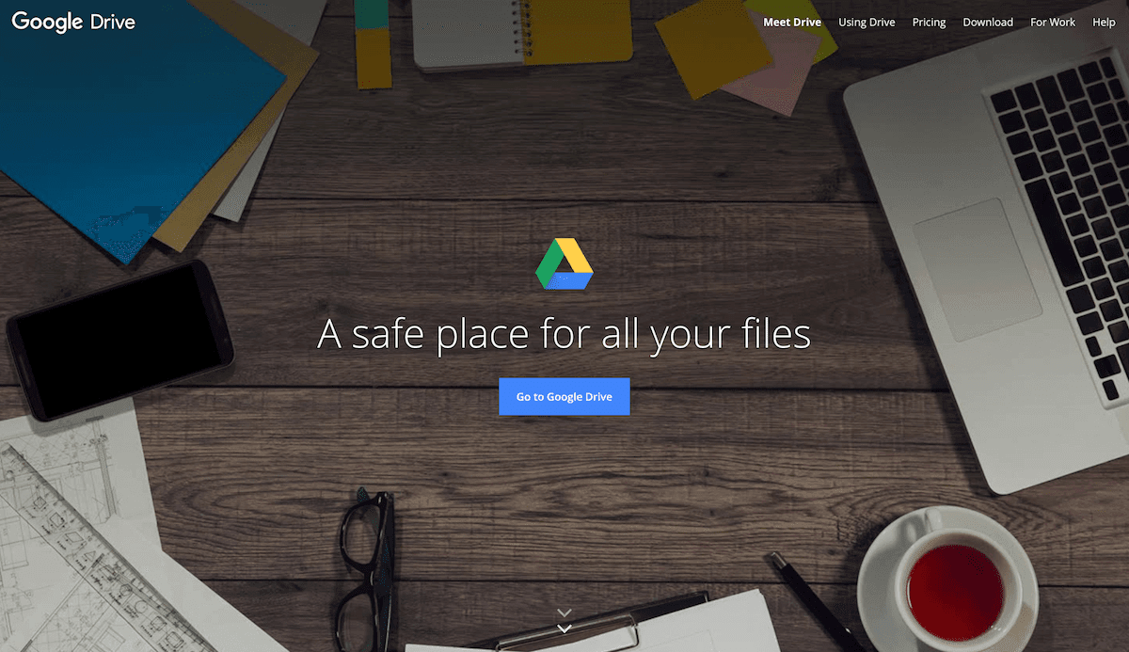Open the Help link
The width and height of the screenshot is (1129, 652).
[x=1104, y=23]
